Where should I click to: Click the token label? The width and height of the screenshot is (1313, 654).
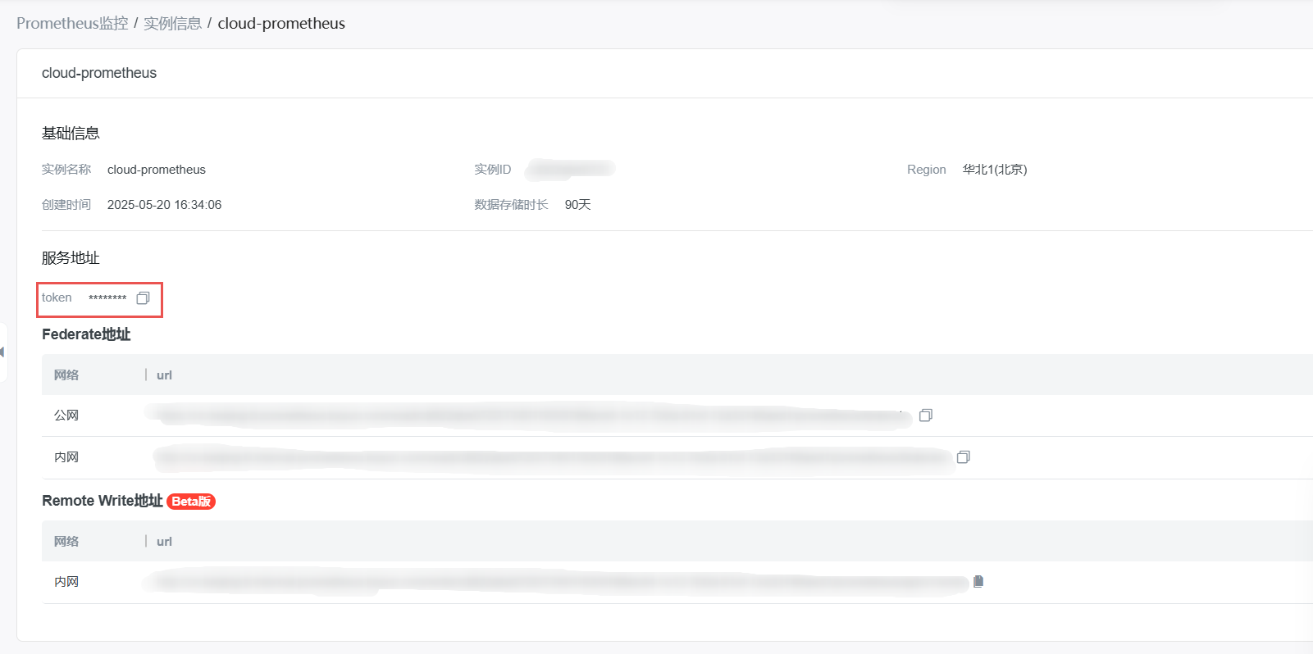tap(57, 297)
